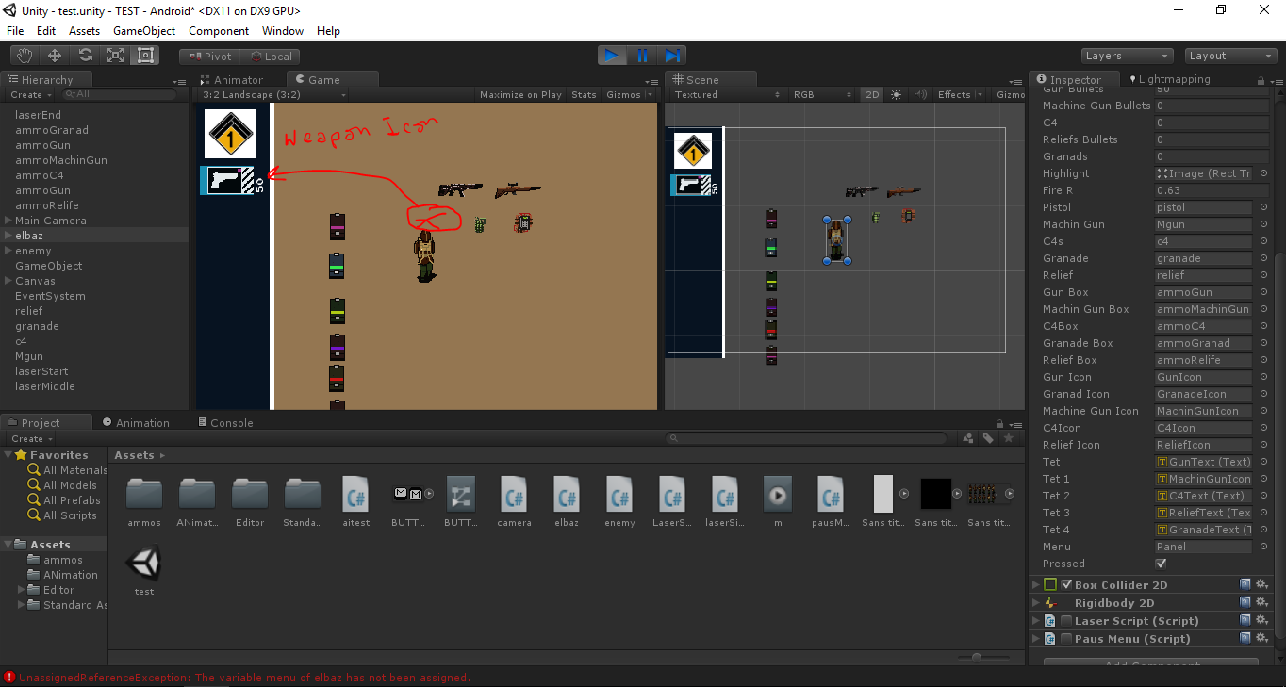Enable the Laser Script component checkbox
This screenshot has height=687, width=1286.
pos(1066,621)
